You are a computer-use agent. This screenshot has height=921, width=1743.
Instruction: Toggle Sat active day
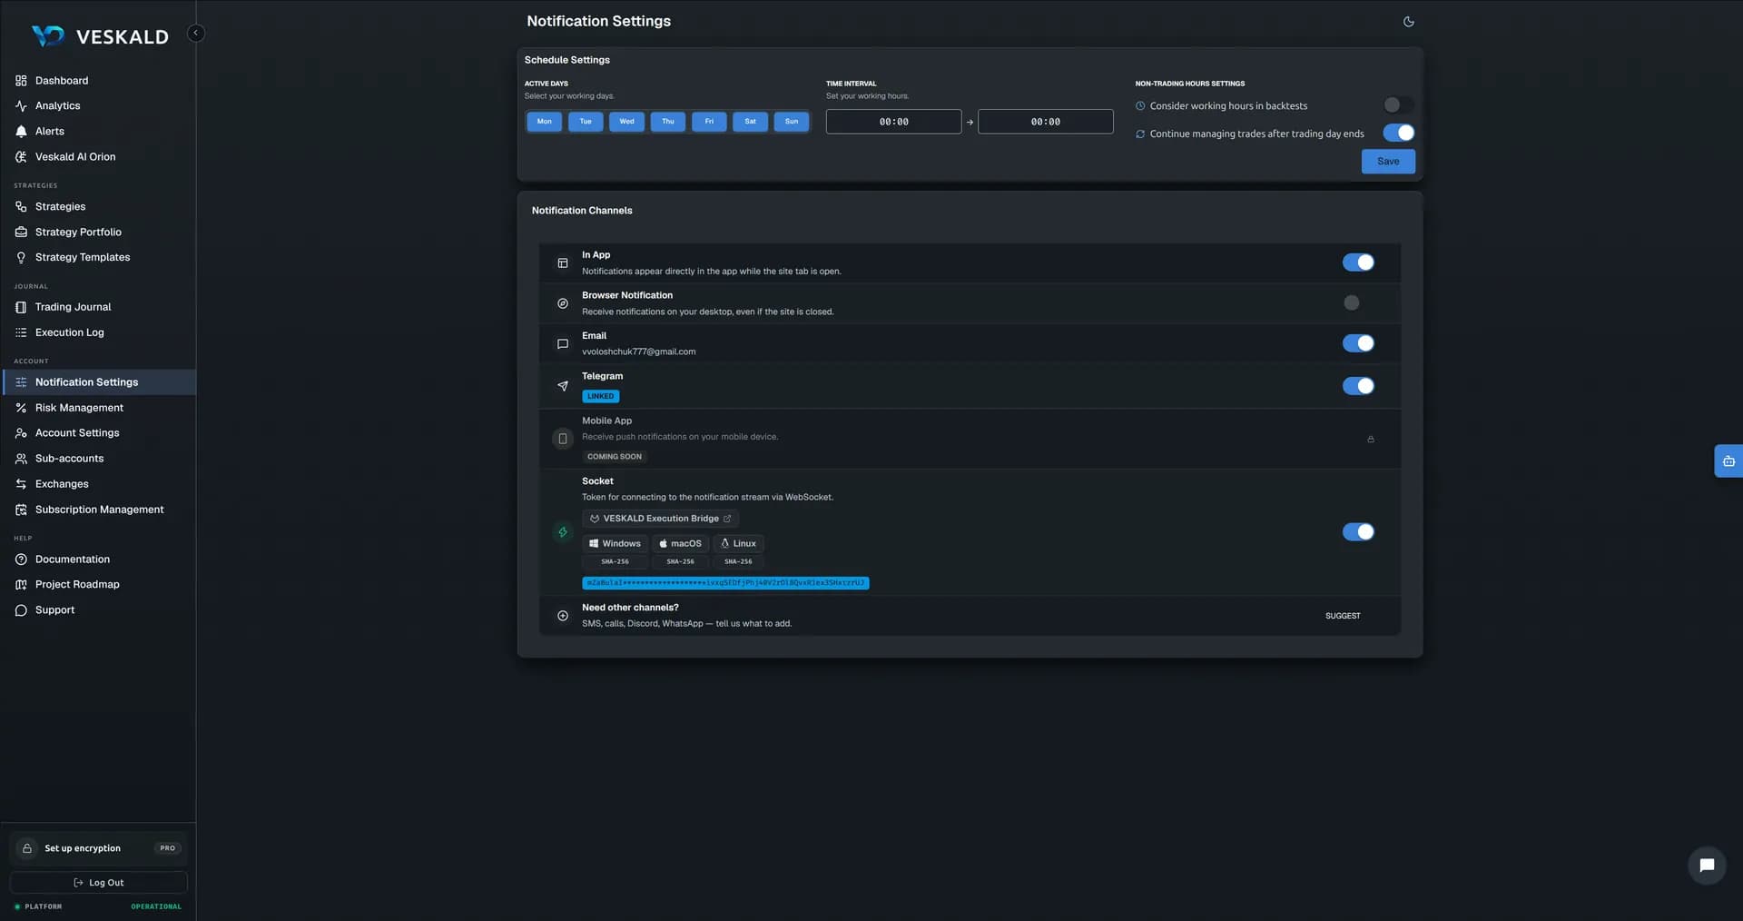click(750, 122)
